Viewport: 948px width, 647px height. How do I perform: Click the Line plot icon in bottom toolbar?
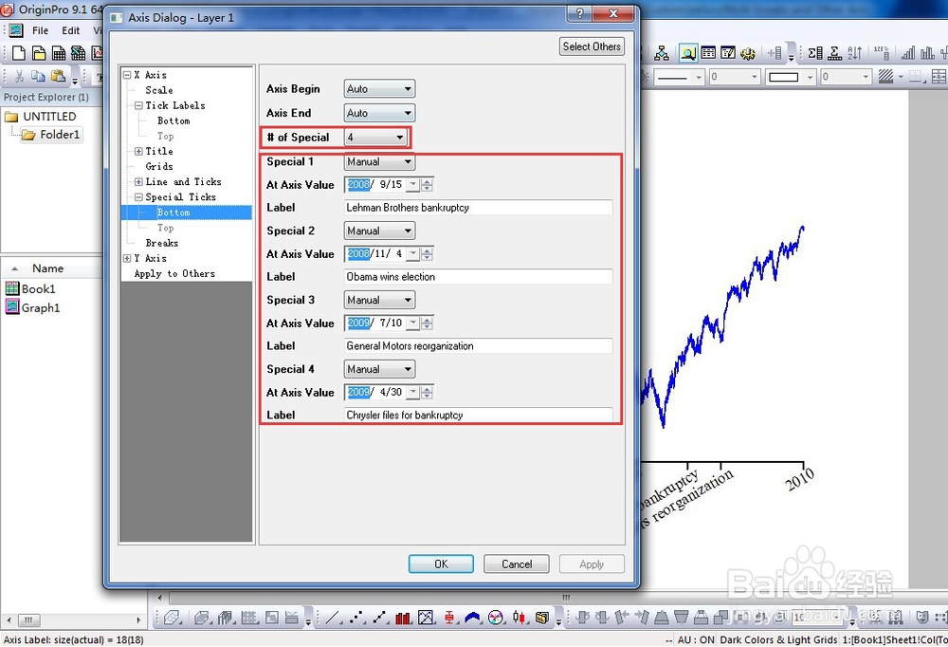point(333,618)
